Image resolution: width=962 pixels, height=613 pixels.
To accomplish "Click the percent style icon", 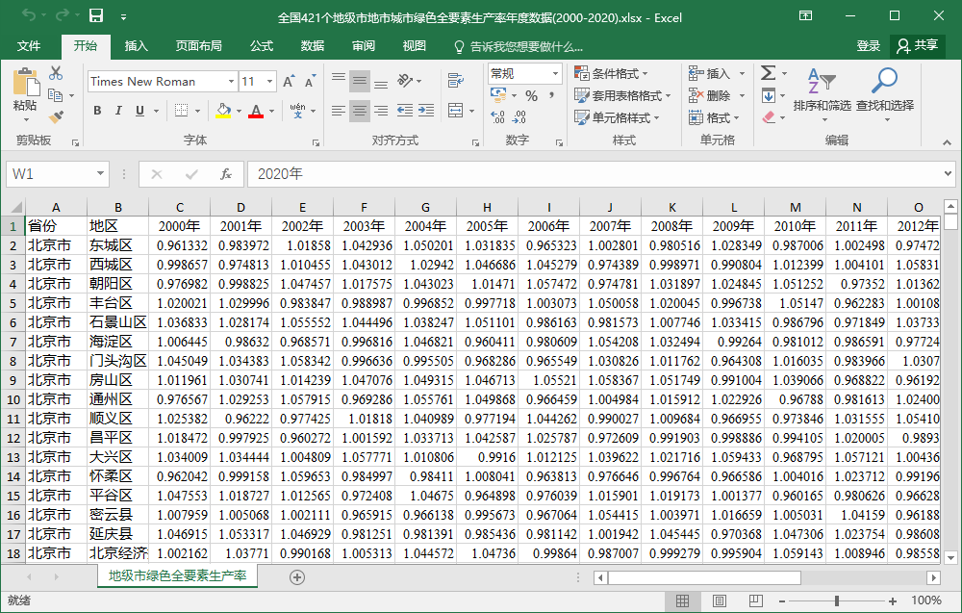I will coord(531,95).
